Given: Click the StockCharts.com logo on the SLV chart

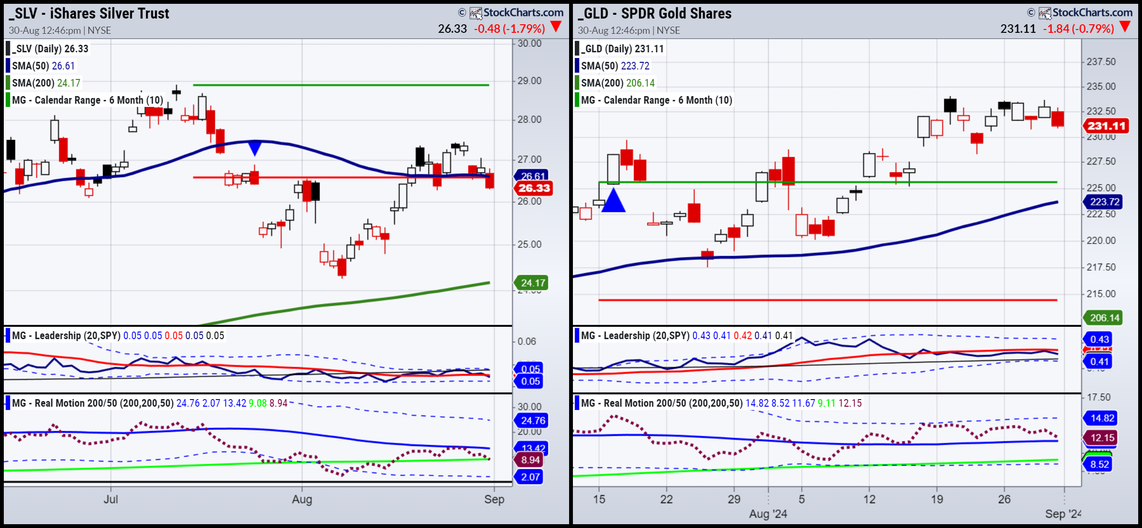Looking at the screenshot, I should pyautogui.click(x=516, y=13).
